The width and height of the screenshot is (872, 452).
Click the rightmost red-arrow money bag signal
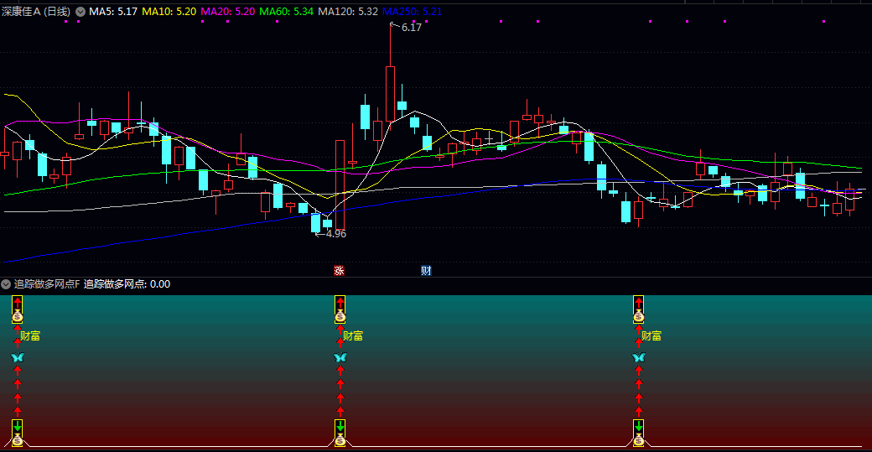click(638, 309)
